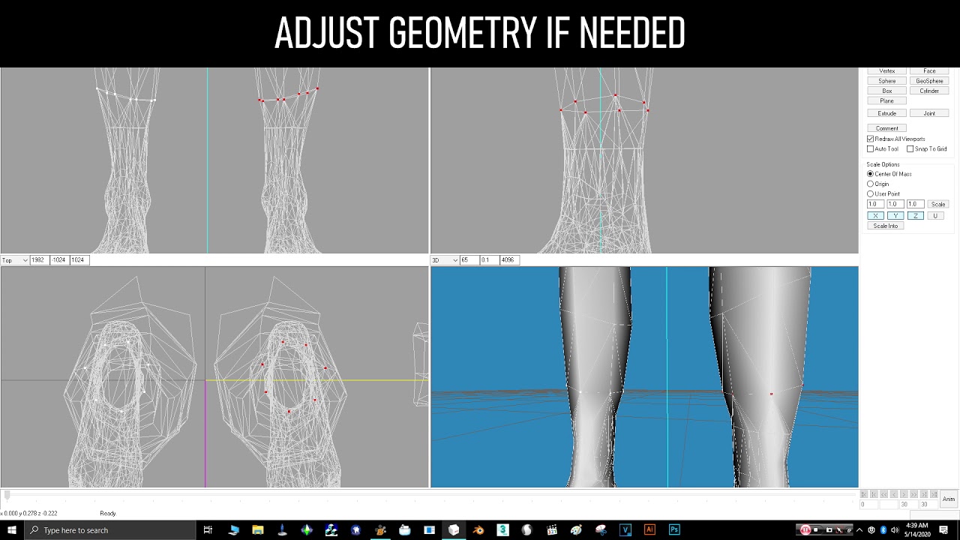Switch to the MilkShape white cube taskbar icon
Screen dimensions: 960x540
tap(454, 530)
